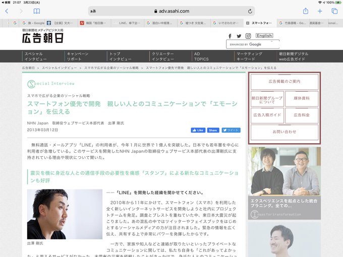343x257 pixels.
Task: Click the date 2013年03月12日
Action: coord(43,130)
